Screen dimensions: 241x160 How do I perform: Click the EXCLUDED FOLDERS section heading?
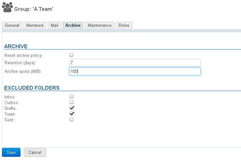point(32,88)
